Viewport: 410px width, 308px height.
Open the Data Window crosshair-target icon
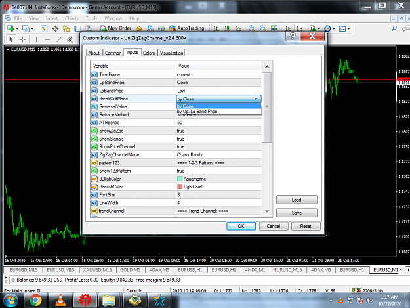55,28
